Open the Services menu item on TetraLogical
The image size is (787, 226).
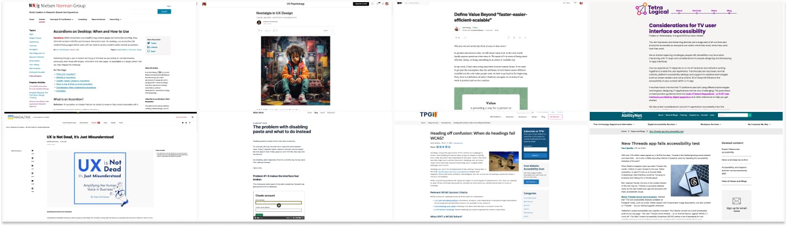(x=697, y=10)
